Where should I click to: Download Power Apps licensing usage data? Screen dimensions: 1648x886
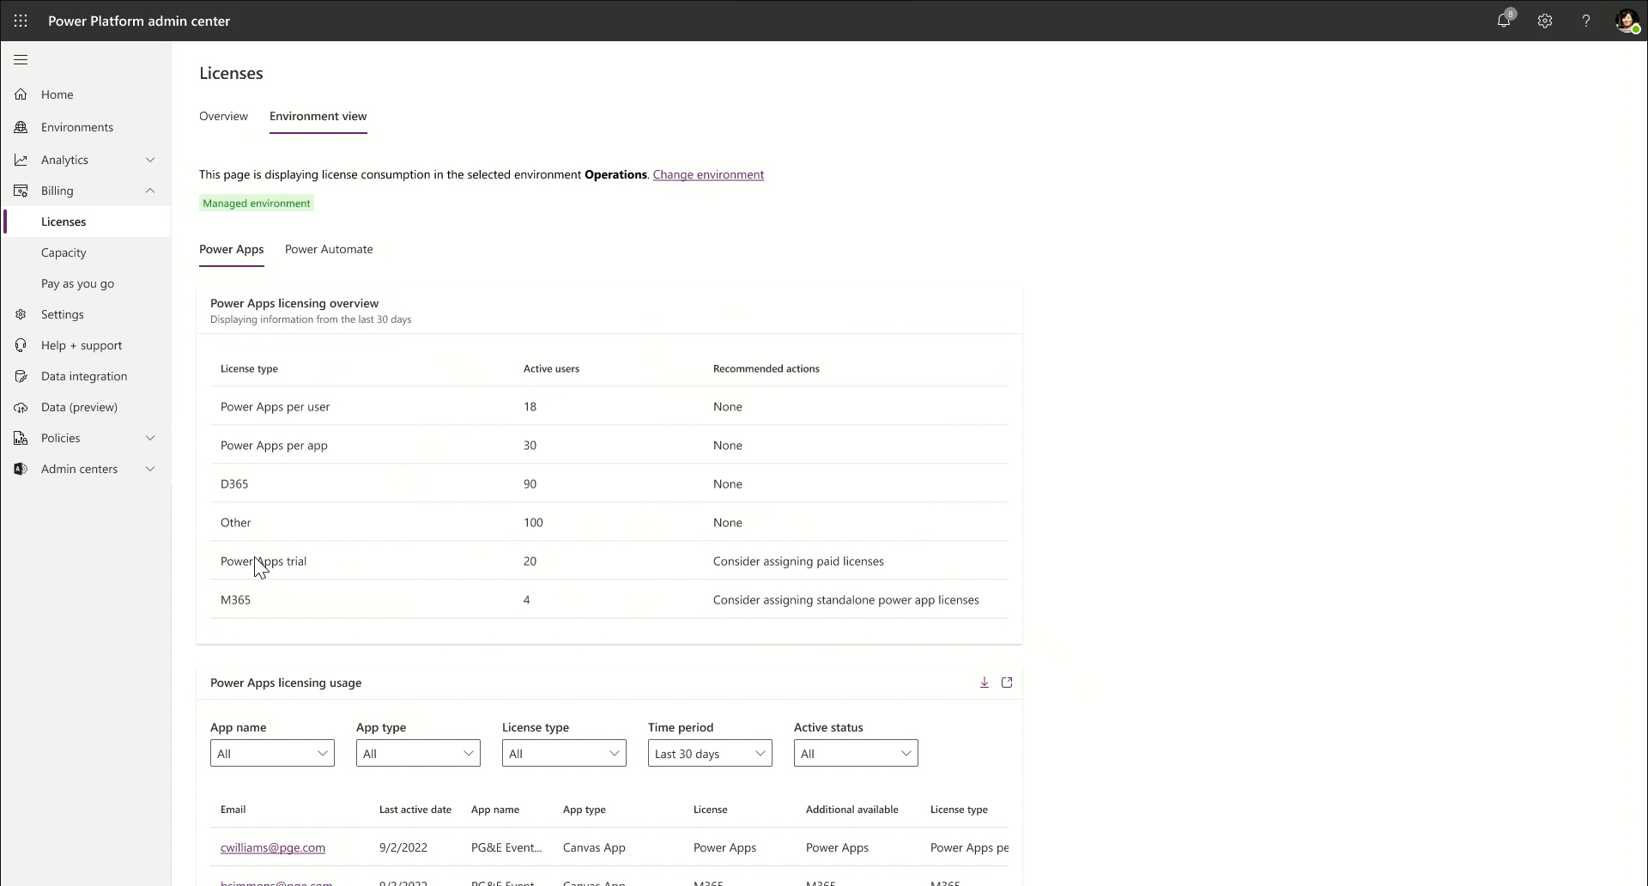tap(985, 683)
